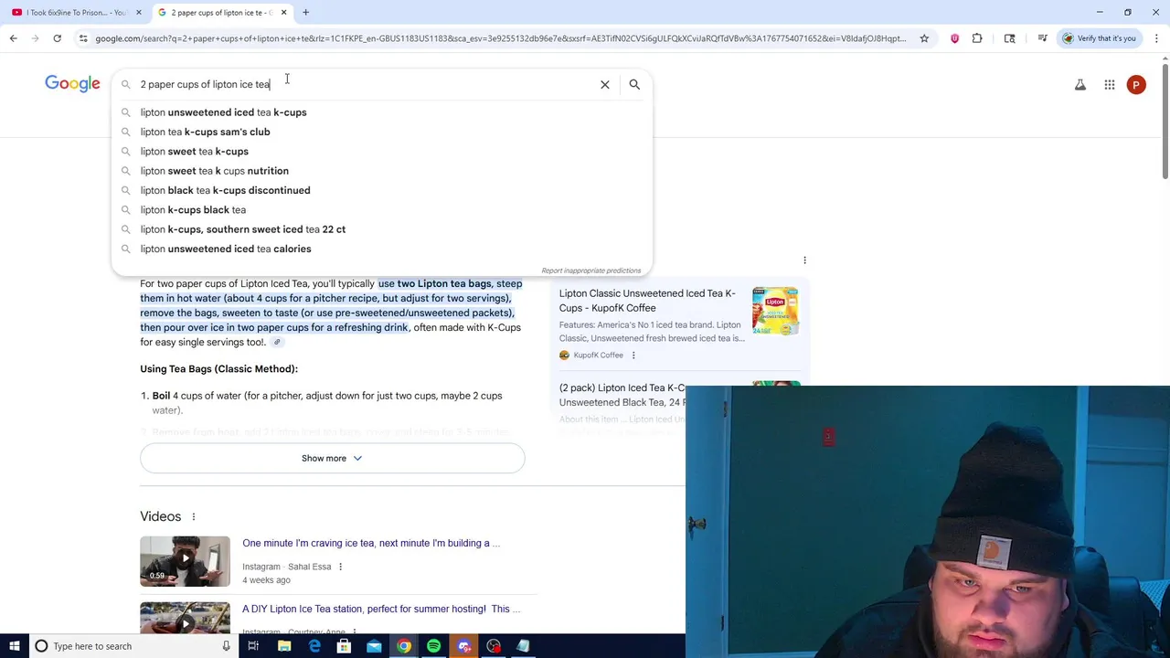The image size is (1170, 658).
Task: Launch File Explorer from taskbar
Action: pyautogui.click(x=284, y=646)
